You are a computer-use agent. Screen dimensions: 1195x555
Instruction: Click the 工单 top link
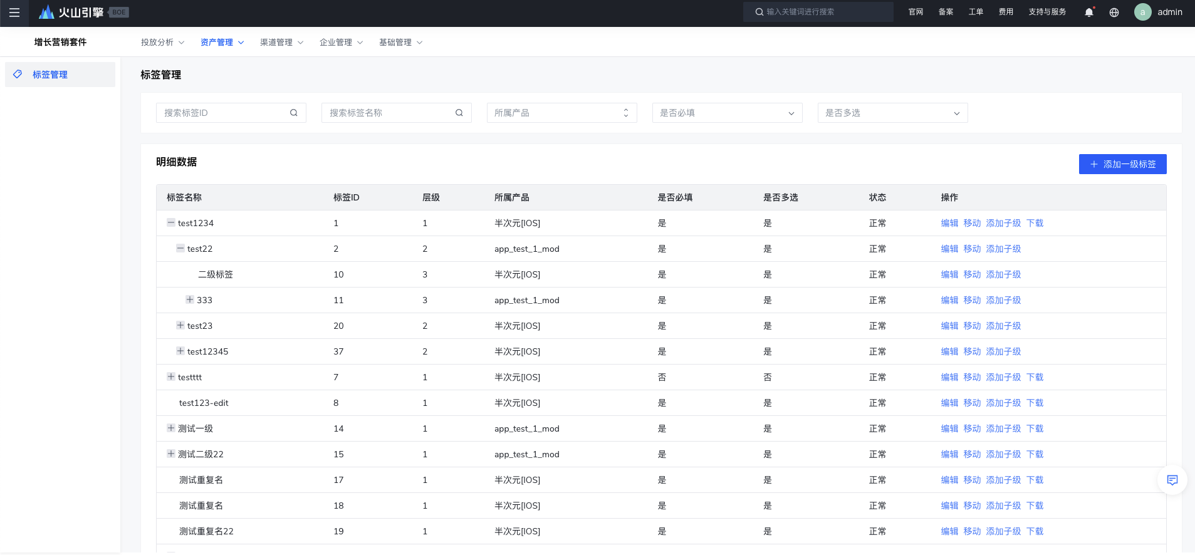[x=976, y=12]
